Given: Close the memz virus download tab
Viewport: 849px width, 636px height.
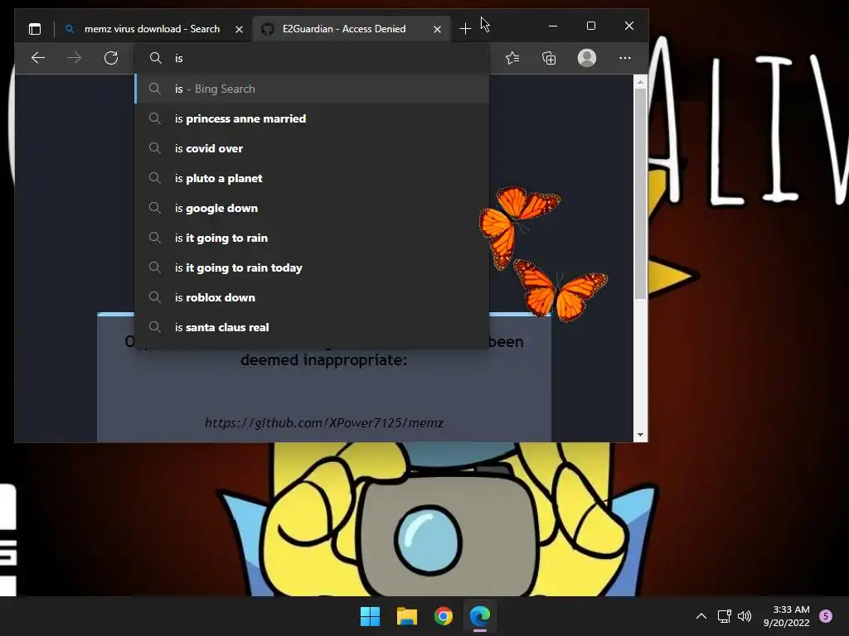Looking at the screenshot, I should pyautogui.click(x=239, y=29).
